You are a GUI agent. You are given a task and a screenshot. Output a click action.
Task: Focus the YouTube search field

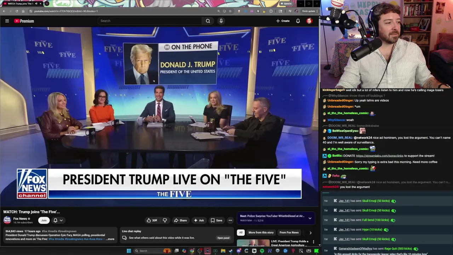coord(150,21)
